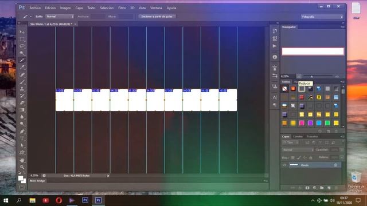Select the Dodge tool

point(22,124)
